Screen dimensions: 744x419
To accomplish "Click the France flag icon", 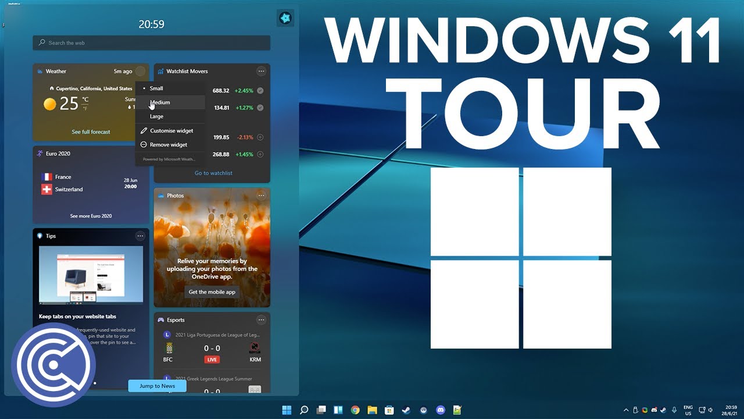I will 47,177.
